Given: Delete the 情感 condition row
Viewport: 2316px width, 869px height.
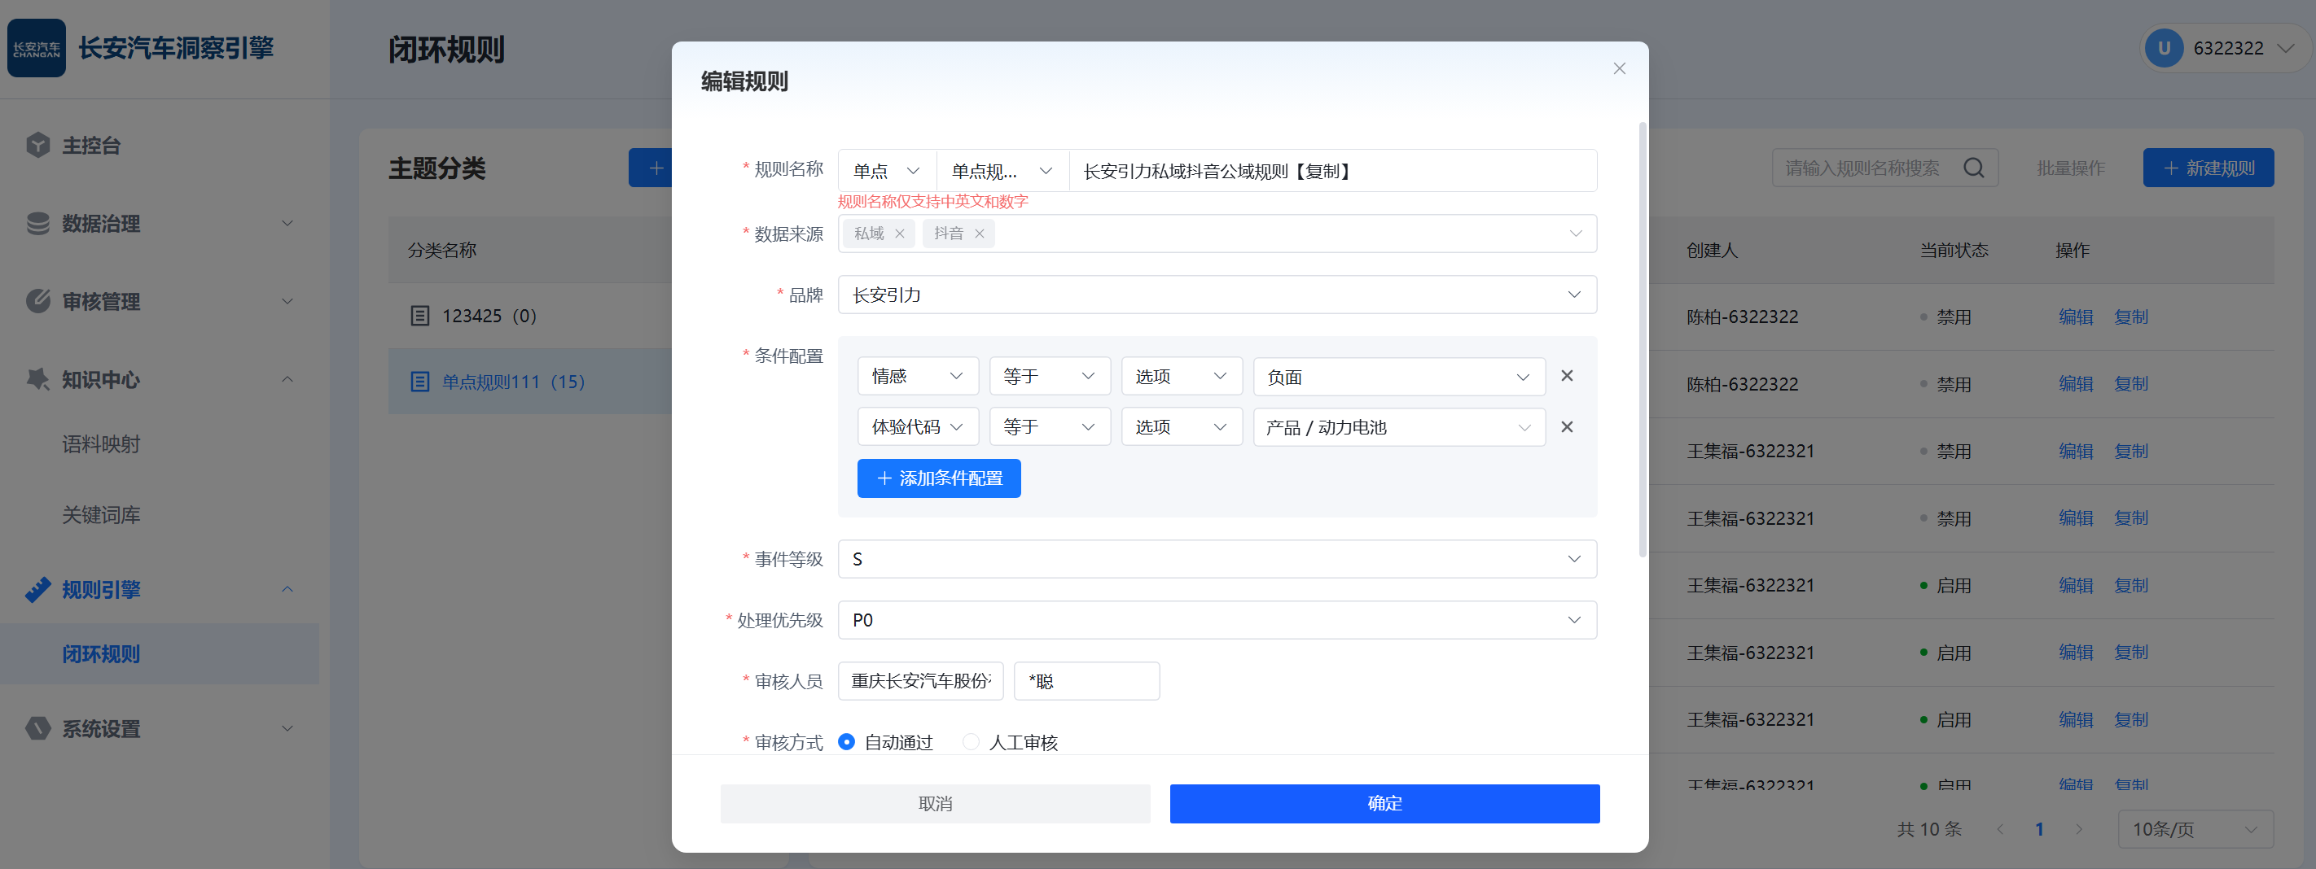Looking at the screenshot, I should 1566,376.
